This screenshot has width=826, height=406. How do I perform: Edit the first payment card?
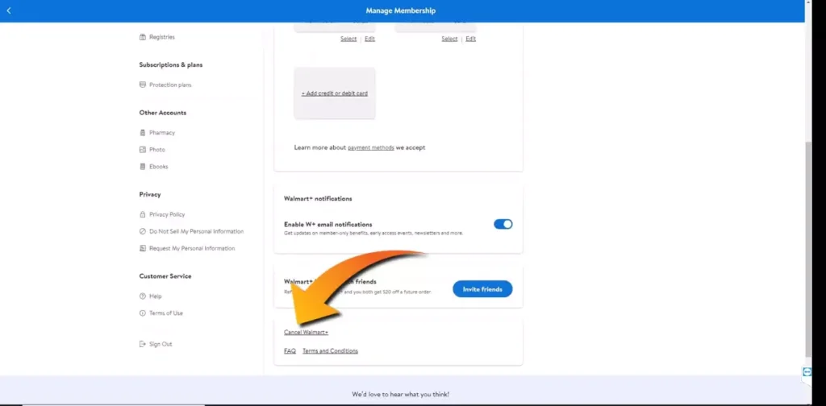[x=369, y=39]
